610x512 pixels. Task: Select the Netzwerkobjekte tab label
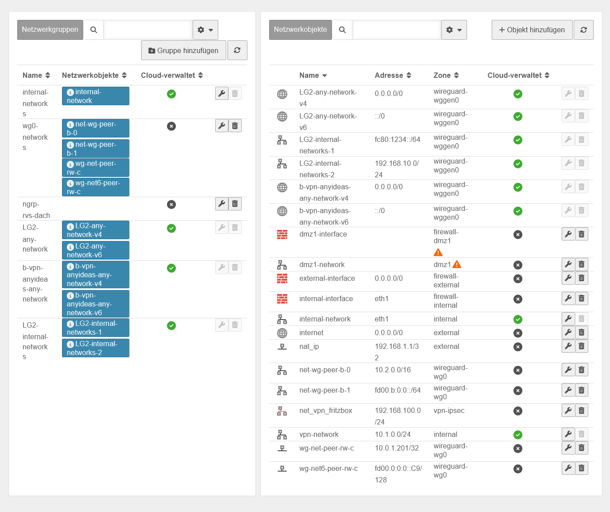pos(300,30)
